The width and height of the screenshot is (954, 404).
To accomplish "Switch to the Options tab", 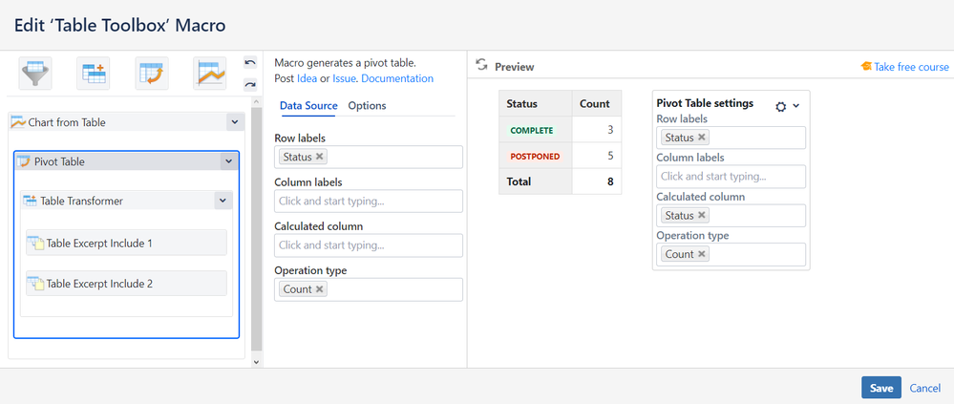I will tap(367, 106).
